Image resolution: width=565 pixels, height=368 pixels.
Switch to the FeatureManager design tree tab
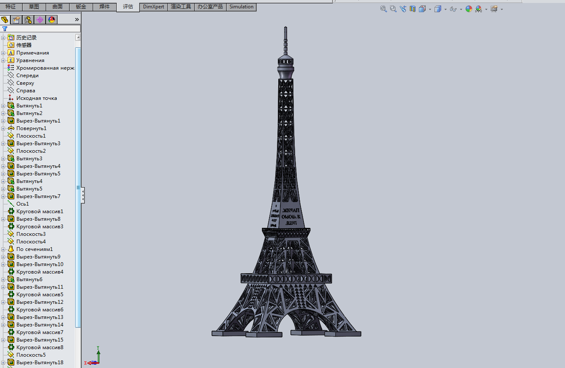point(5,20)
